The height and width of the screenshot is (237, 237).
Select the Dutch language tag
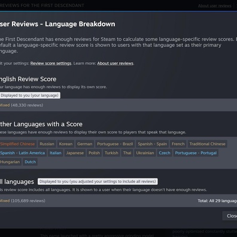[x=31, y=162]
